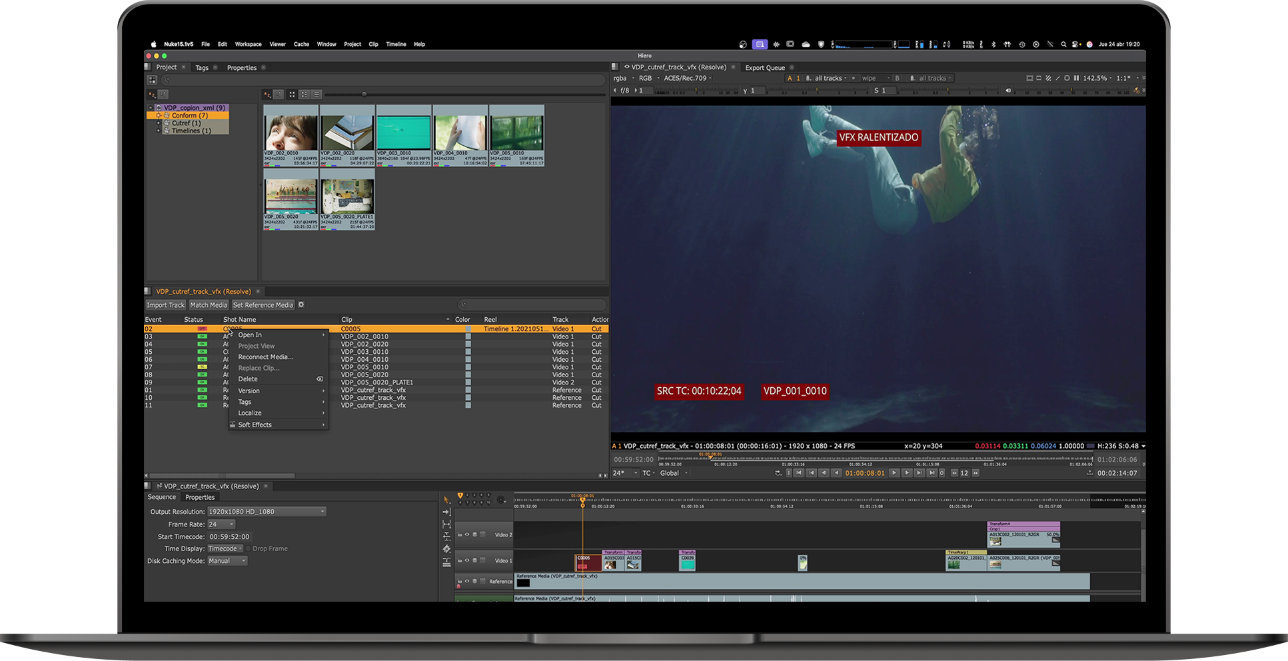The width and height of the screenshot is (1288, 661).
Task: Toggle visibility eye for Video 1 track
Action: [x=466, y=560]
